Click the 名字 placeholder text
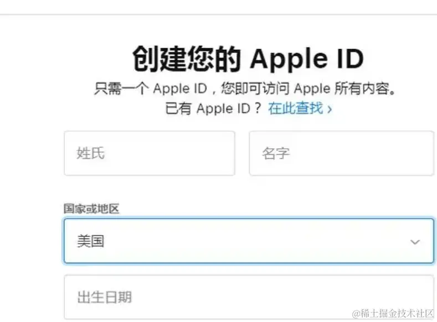Image resolution: width=437 pixels, height=322 pixels. pos(276,153)
